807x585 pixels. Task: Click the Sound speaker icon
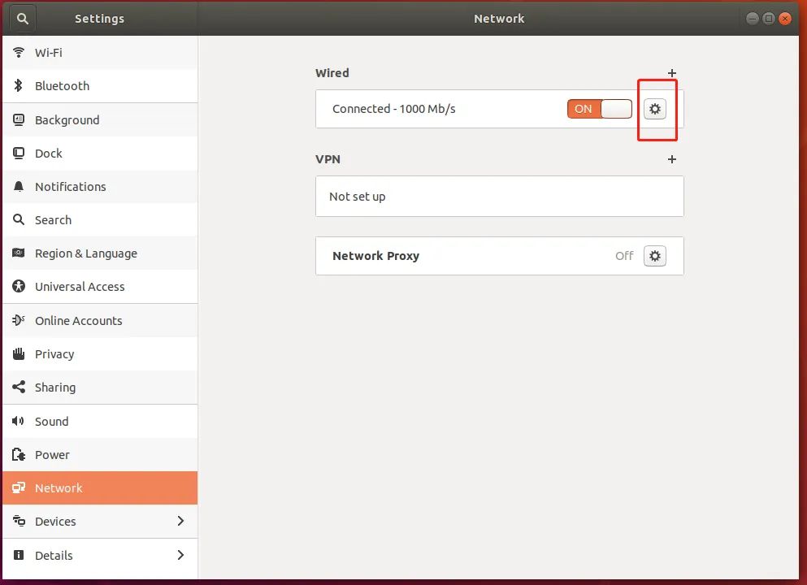[18, 422]
